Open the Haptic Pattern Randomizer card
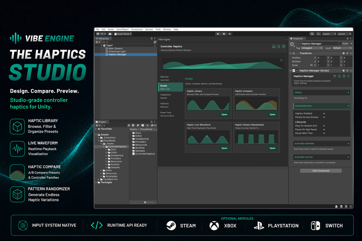The image size is (362, 241). pos(272,148)
